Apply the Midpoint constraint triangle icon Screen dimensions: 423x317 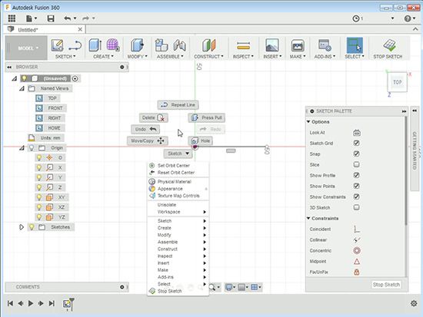click(357, 261)
